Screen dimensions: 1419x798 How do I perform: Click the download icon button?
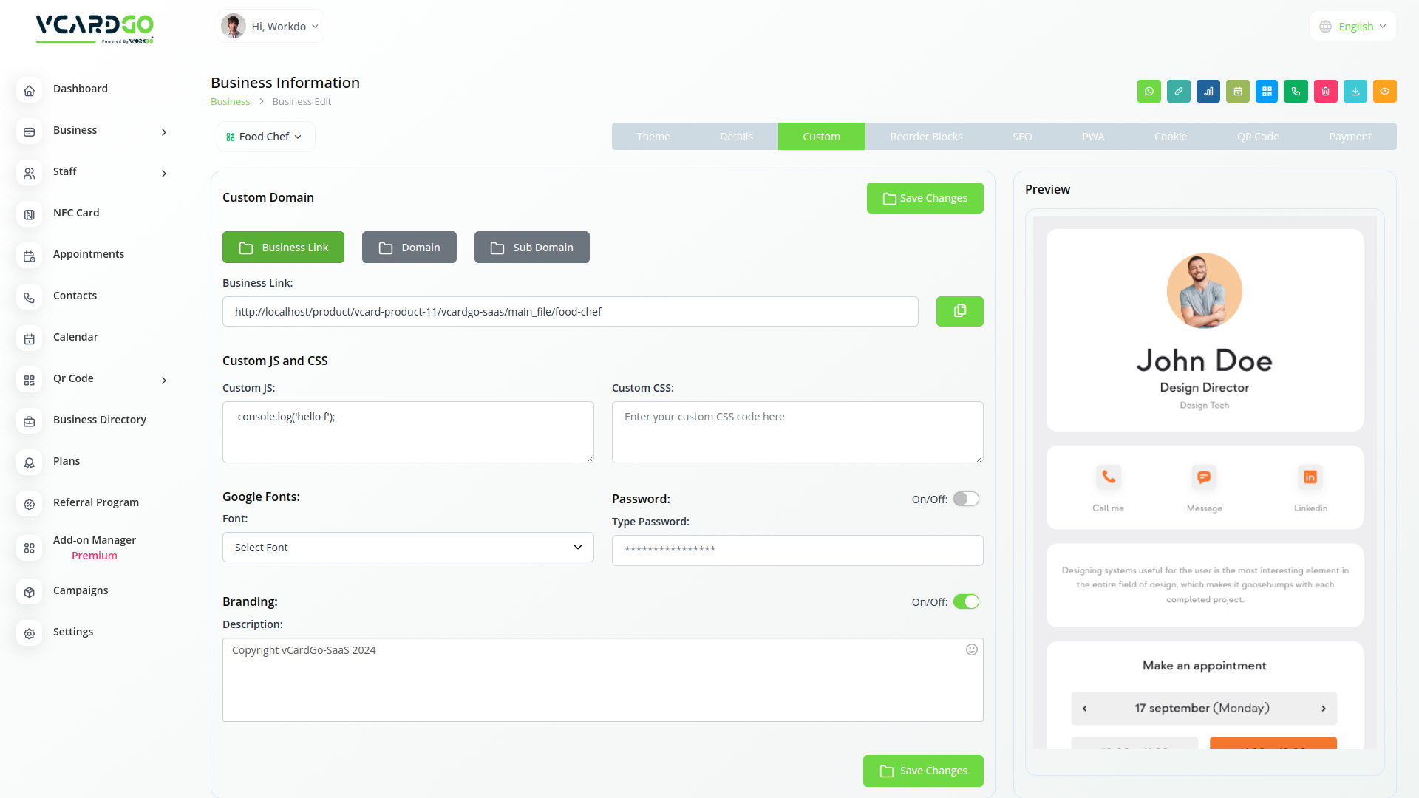(1355, 92)
